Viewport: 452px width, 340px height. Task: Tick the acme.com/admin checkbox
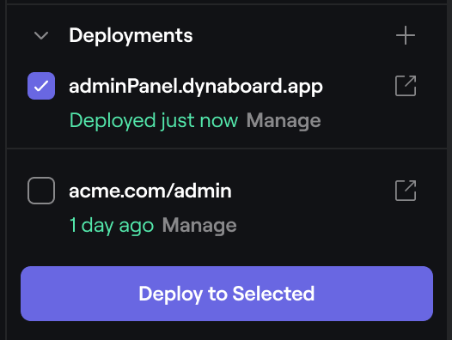[x=41, y=191]
